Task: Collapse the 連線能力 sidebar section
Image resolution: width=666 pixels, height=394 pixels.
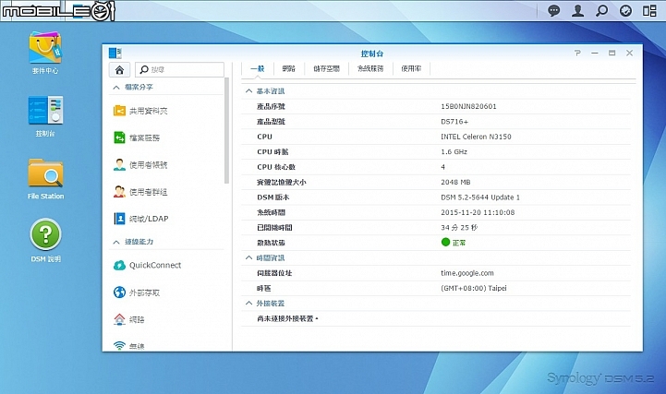Action: click(116, 242)
